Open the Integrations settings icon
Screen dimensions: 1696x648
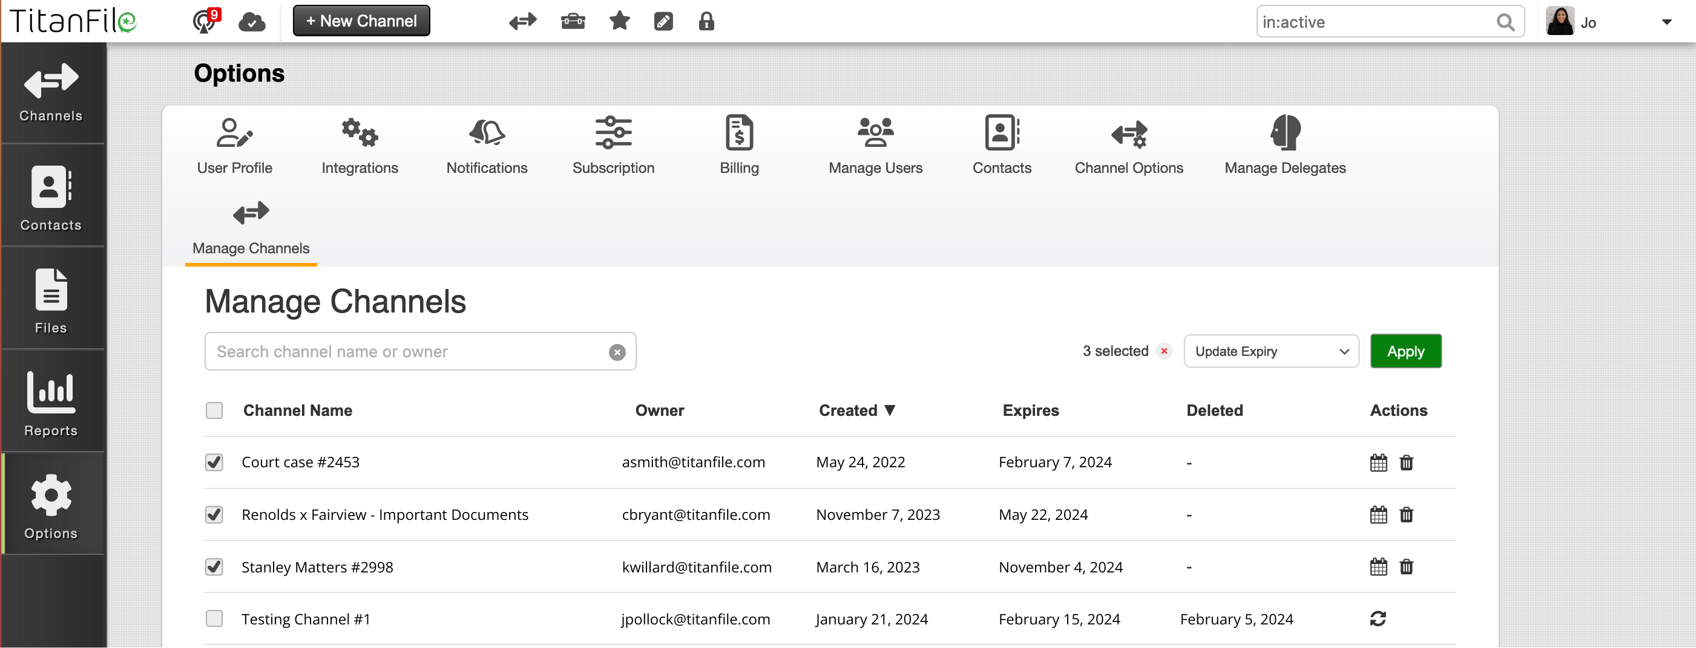pos(360,144)
